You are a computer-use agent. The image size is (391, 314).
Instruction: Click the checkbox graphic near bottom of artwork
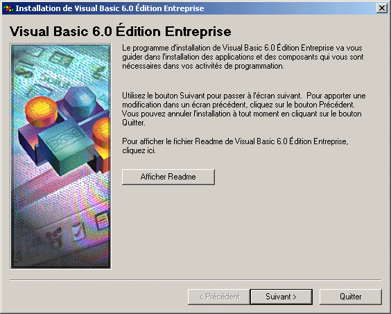click(79, 231)
